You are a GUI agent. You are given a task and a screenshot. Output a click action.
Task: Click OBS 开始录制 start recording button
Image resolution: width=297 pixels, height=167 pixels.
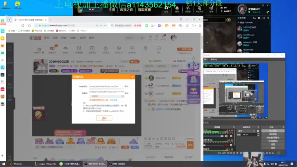273,134
